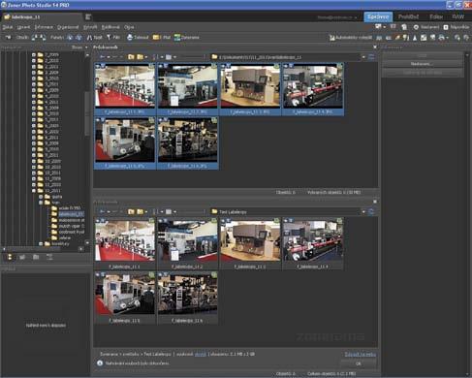Select thumbnail f_labelexpo_11.4 in the lower pane
Image resolution: width=472 pixels, height=378 pixels.
pyautogui.click(x=313, y=243)
